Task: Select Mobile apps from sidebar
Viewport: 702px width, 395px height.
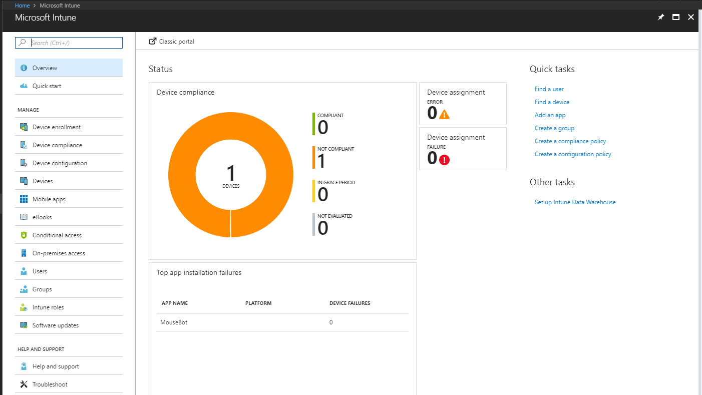Action: click(x=69, y=199)
